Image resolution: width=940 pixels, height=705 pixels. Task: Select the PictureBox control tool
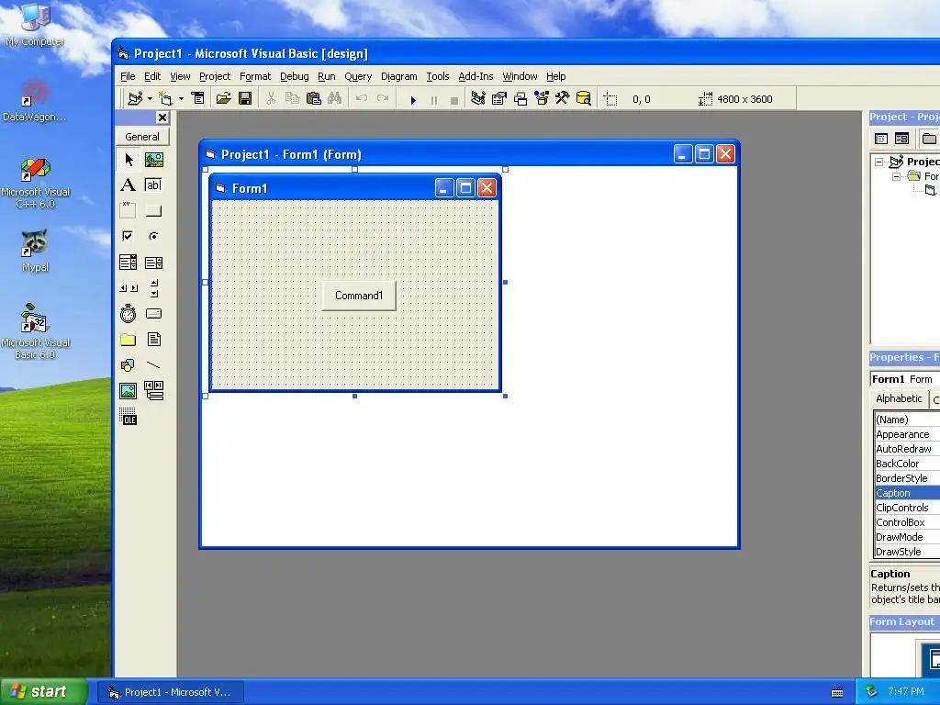(154, 160)
